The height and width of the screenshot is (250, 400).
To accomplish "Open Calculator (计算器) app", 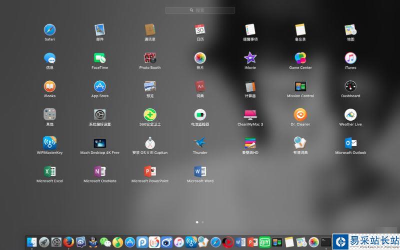I will [x=250, y=86].
